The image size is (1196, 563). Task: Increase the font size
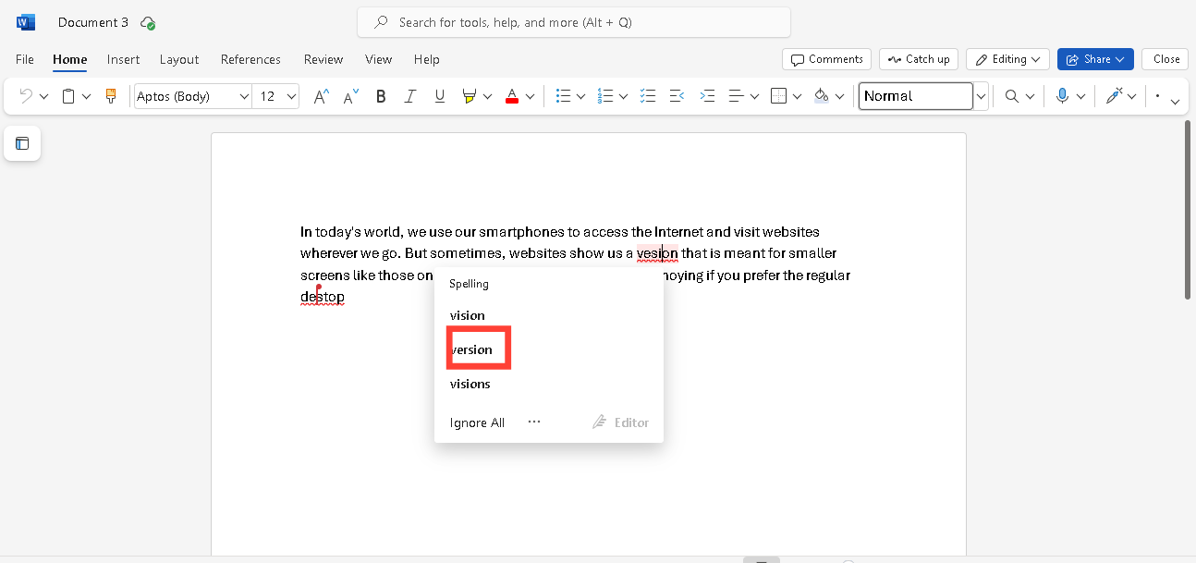(x=320, y=95)
